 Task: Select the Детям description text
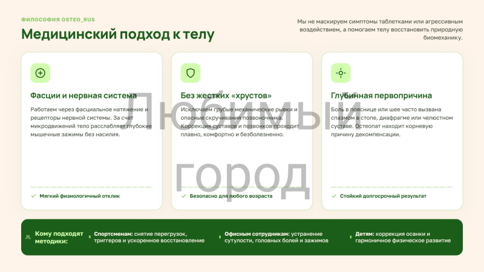tap(403, 237)
